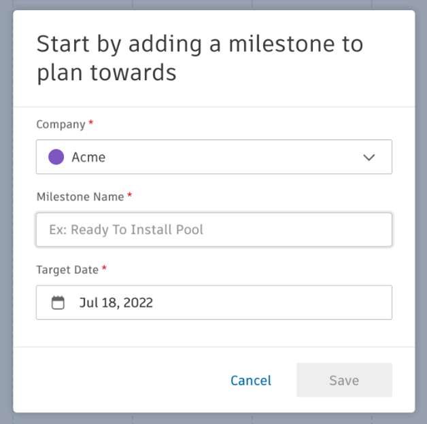
Task: Click the Milestone Name label
Action: [x=80, y=197]
